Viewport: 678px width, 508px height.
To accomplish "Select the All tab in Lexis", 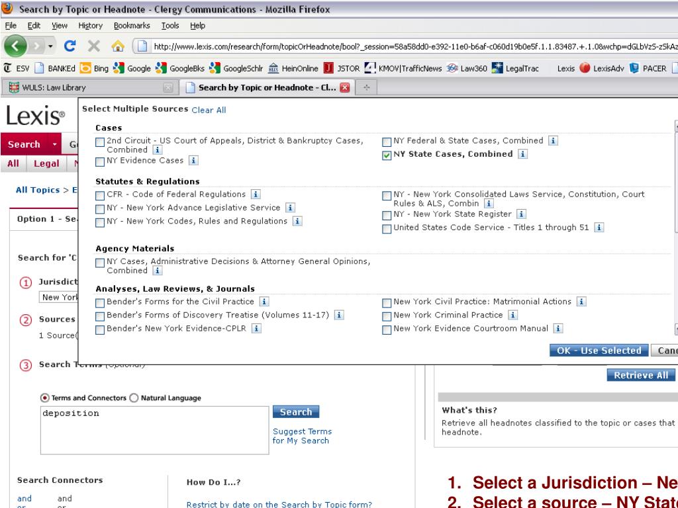I will point(13,164).
